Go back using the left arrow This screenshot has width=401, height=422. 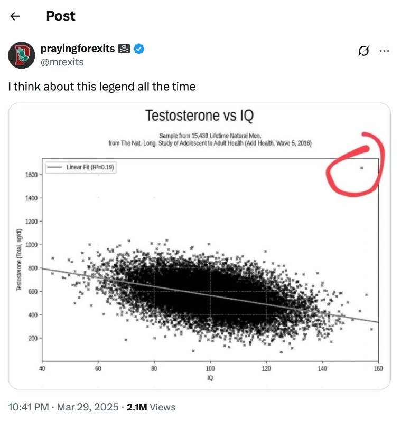point(15,16)
